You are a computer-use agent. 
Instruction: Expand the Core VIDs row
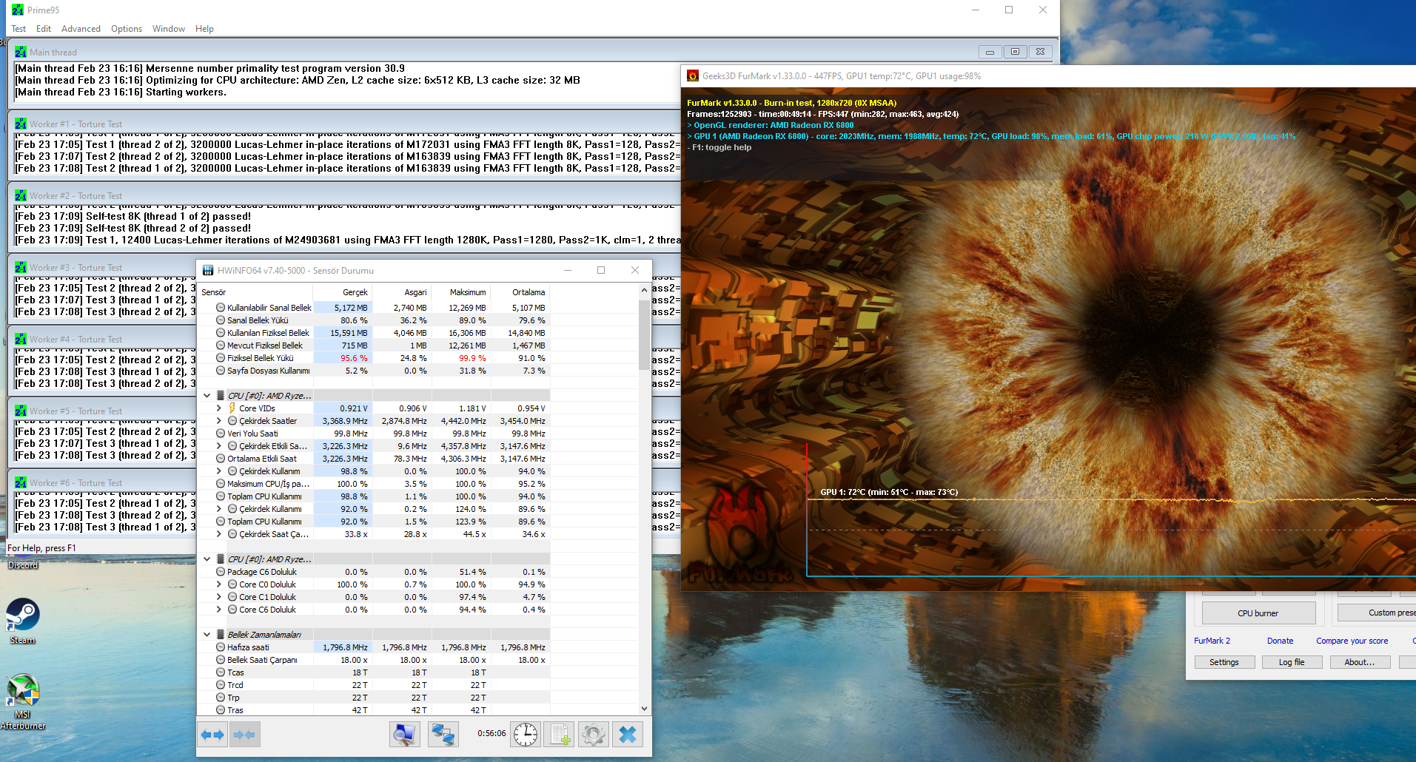point(219,408)
